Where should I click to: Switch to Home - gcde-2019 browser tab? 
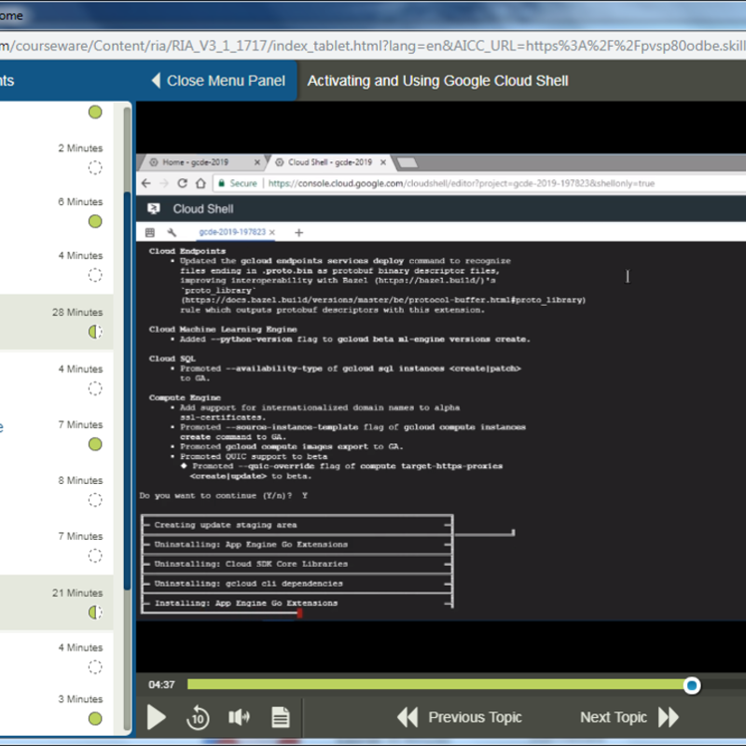pyautogui.click(x=195, y=162)
